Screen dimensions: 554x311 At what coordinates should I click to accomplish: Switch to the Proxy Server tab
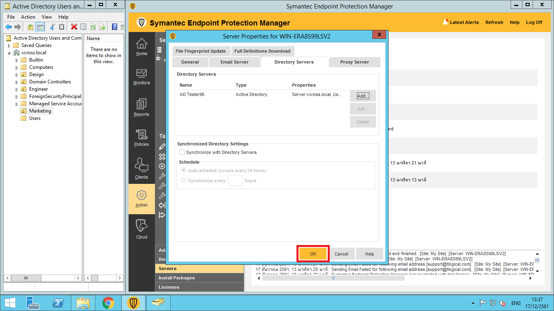pyautogui.click(x=354, y=62)
